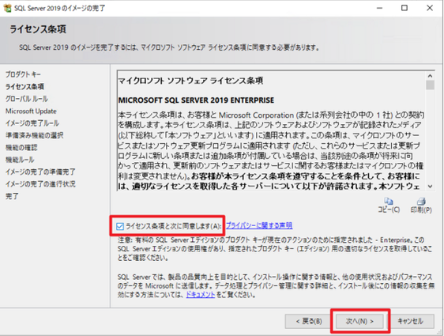The image size is (444, 336).
Task: Click the license text scroll down arrow
Action: click(x=430, y=186)
